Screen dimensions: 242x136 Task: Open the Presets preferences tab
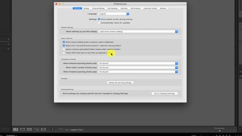pyautogui.click(x=86, y=8)
